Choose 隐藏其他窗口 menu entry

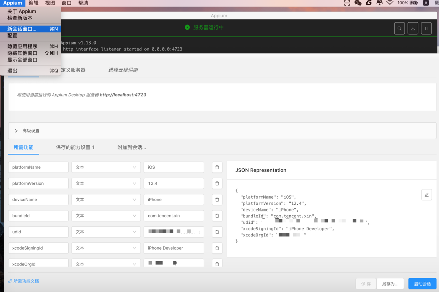30,53
